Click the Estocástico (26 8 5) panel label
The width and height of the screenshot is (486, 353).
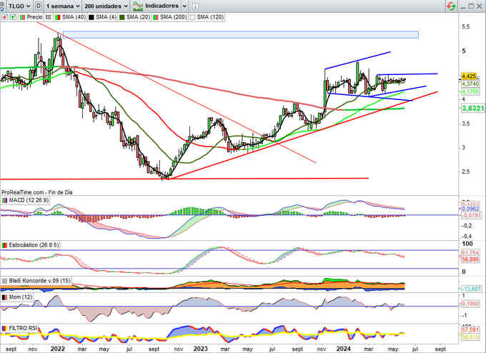[34, 245]
